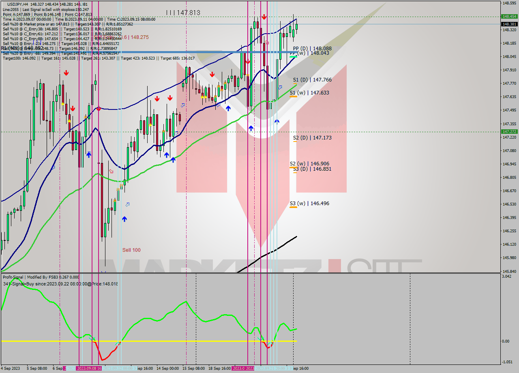This screenshot has width=519, height=373.
Task: Select the 'PP (D) | 148.088' pivot label
Action: point(312,48)
